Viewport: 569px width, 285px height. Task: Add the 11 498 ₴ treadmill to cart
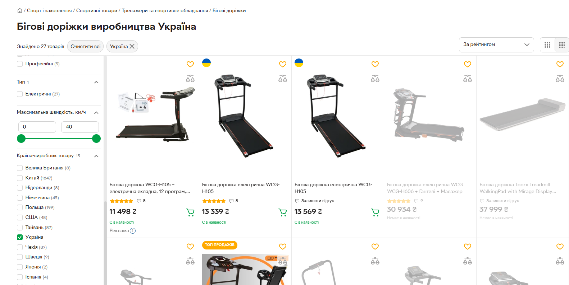pyautogui.click(x=190, y=212)
